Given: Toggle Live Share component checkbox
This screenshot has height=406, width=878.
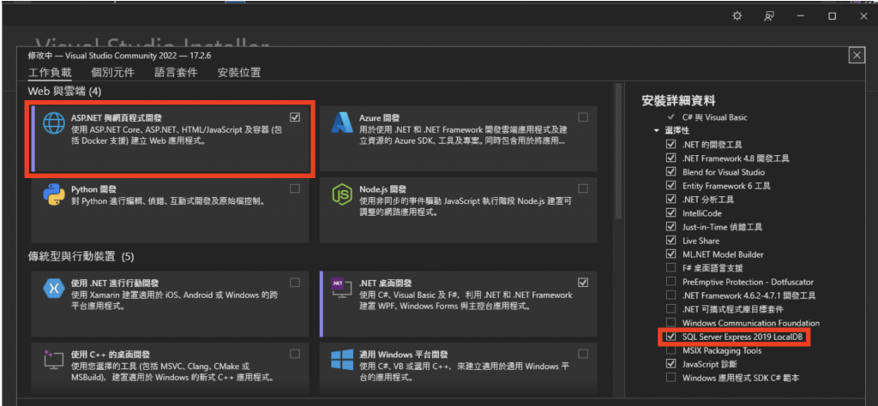Looking at the screenshot, I should tap(671, 241).
